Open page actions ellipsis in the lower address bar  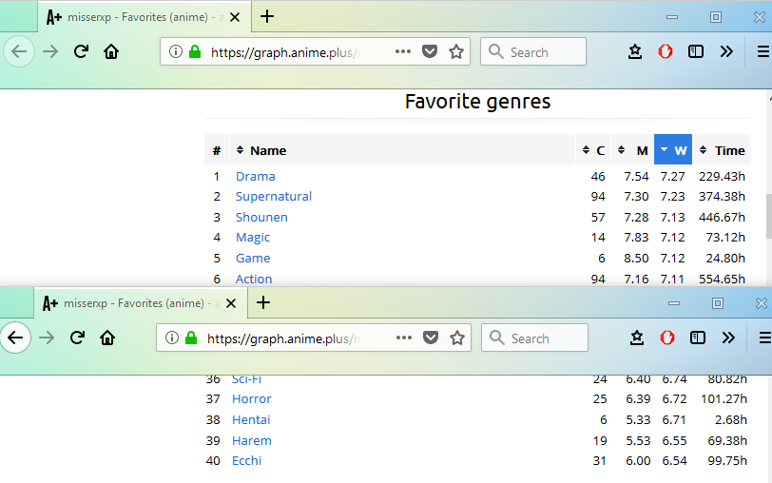[404, 338]
